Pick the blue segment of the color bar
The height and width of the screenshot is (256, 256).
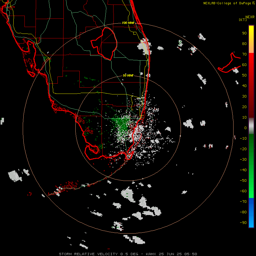251,213
